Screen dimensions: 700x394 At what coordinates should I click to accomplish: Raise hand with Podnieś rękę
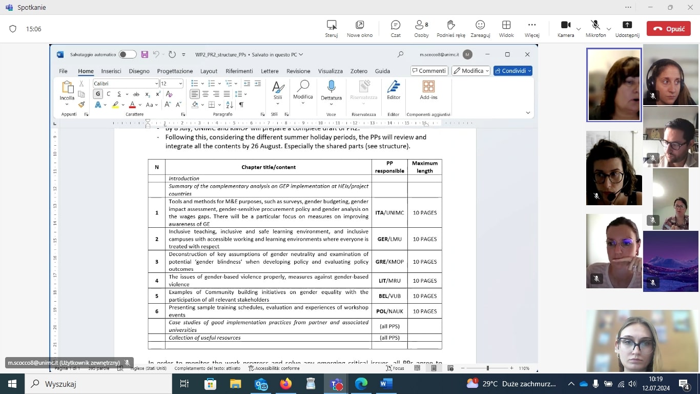(x=451, y=29)
